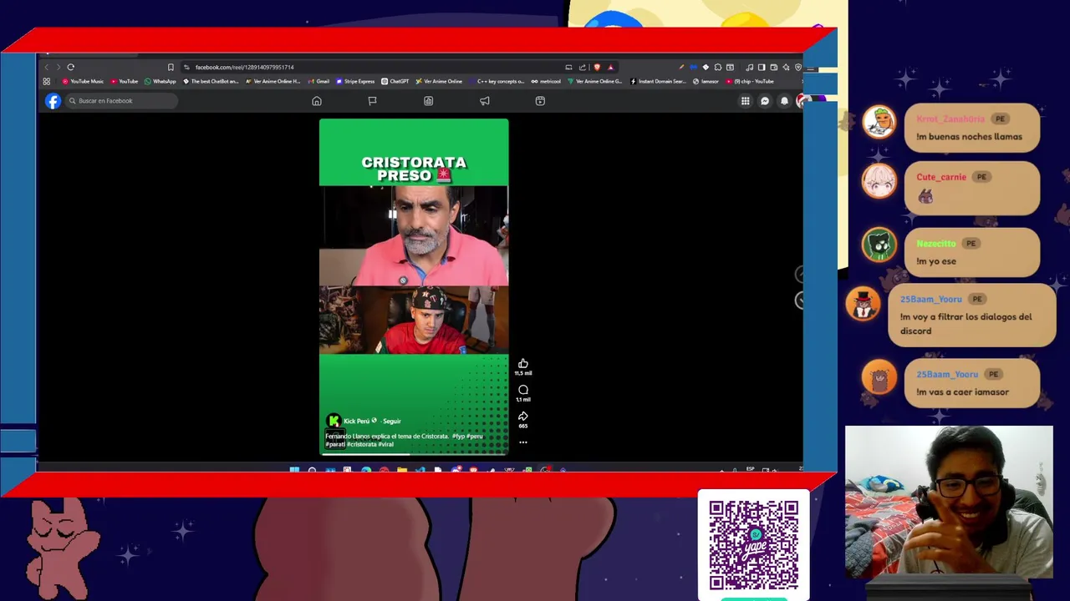Viewport: 1070px width, 601px height.
Task: Open the Pages flag tab
Action: [372, 101]
